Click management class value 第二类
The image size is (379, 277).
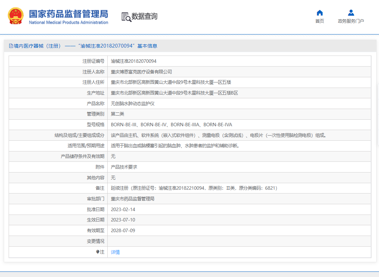click(117, 114)
